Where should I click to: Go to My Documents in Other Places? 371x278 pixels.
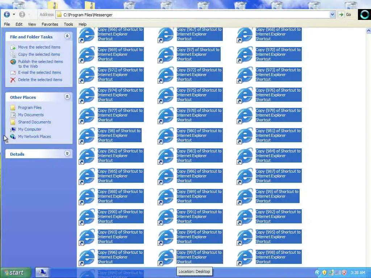coord(31,115)
